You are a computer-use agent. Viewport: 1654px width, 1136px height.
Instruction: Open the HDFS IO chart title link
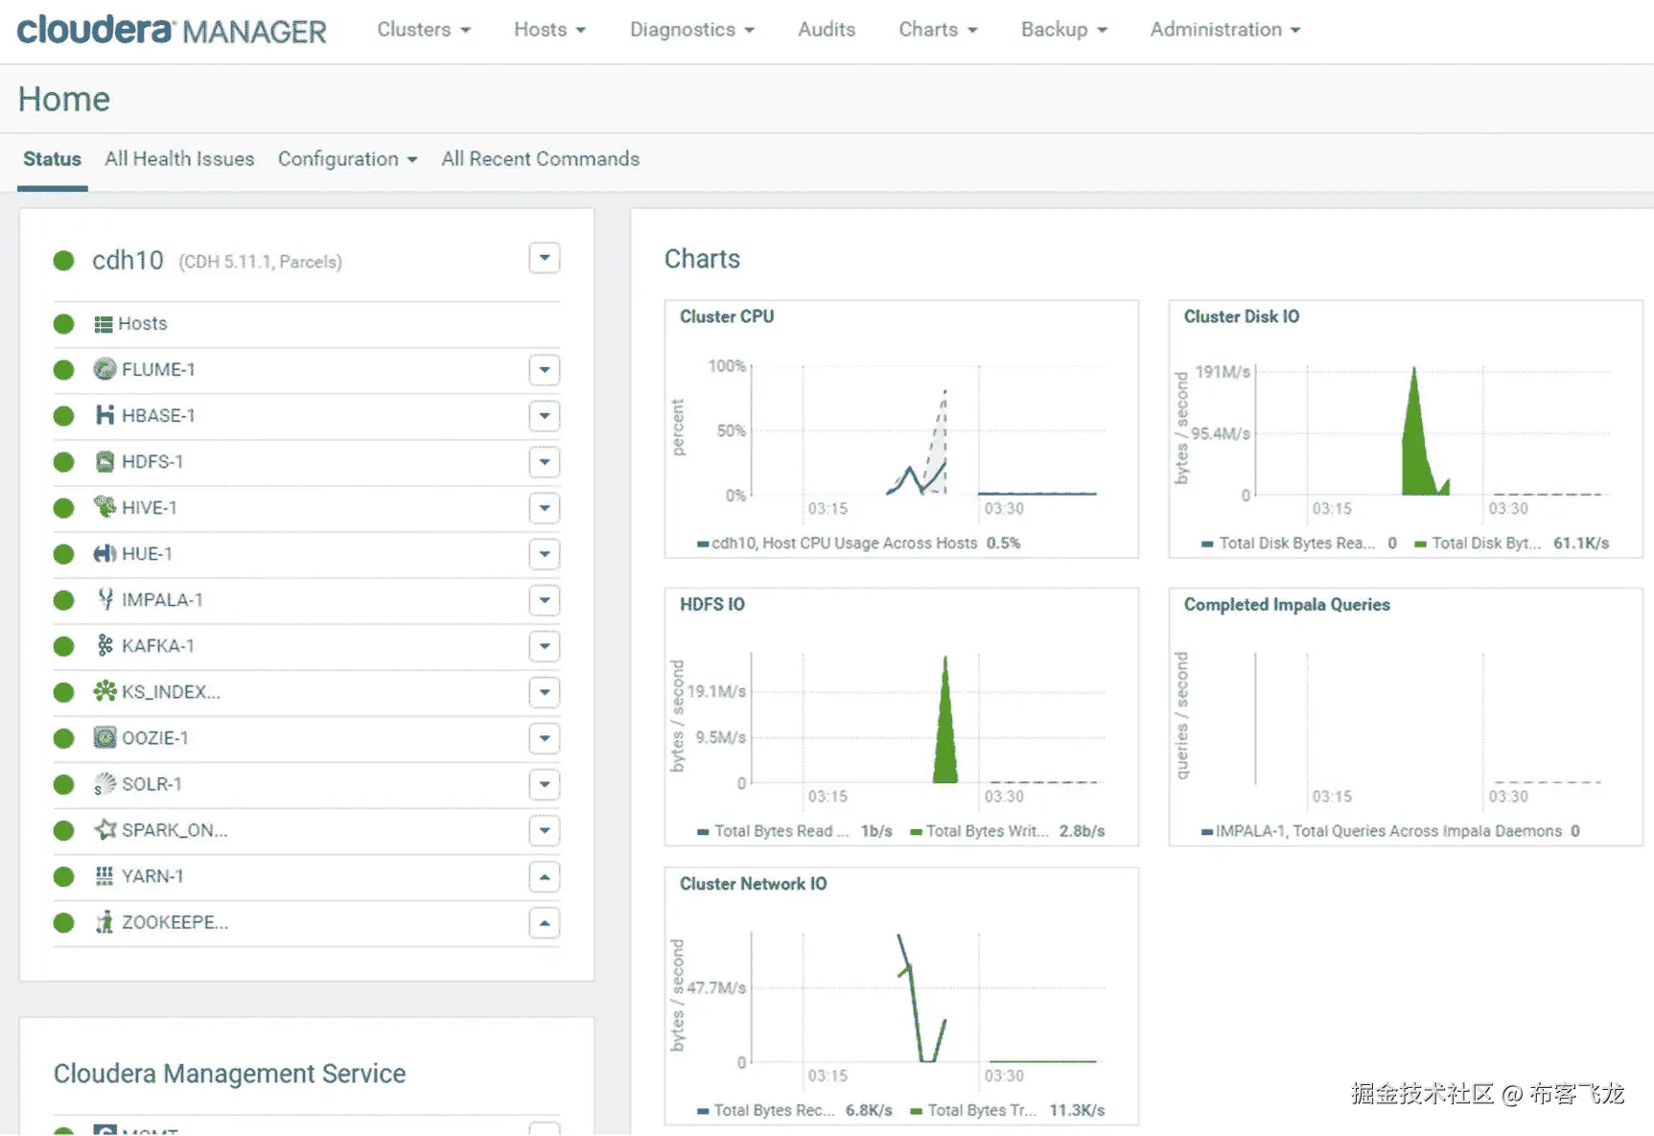[712, 604]
